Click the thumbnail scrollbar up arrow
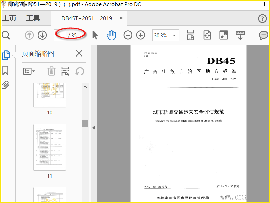 (85, 87)
